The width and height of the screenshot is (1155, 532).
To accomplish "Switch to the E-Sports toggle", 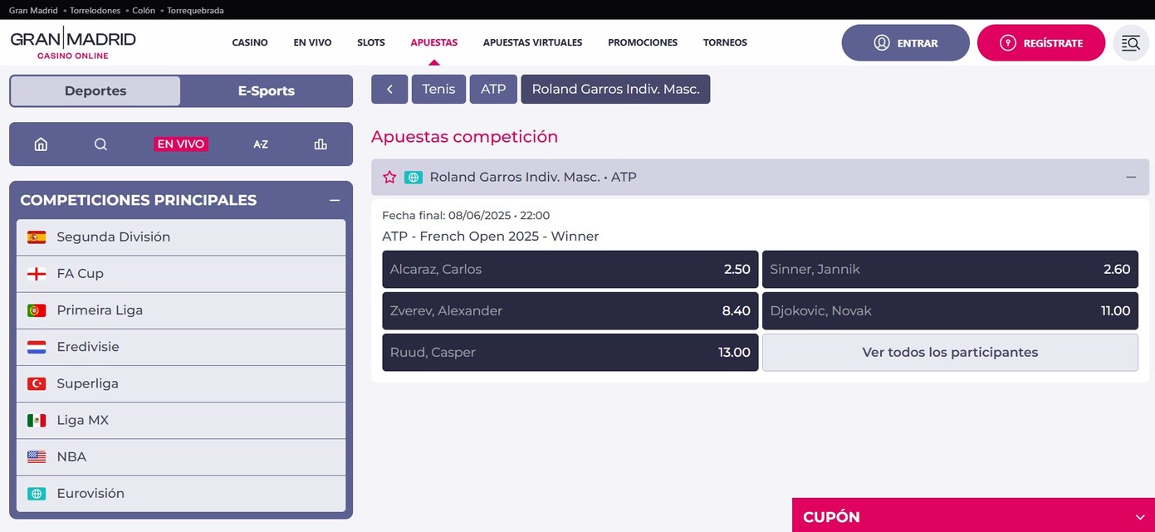I will pos(267,91).
